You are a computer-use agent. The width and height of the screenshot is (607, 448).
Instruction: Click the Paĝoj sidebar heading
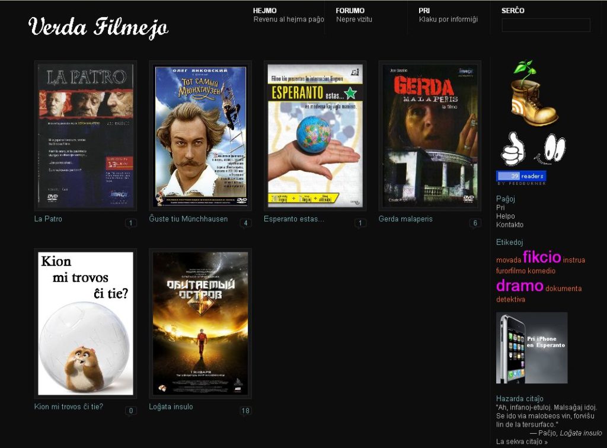click(x=505, y=199)
